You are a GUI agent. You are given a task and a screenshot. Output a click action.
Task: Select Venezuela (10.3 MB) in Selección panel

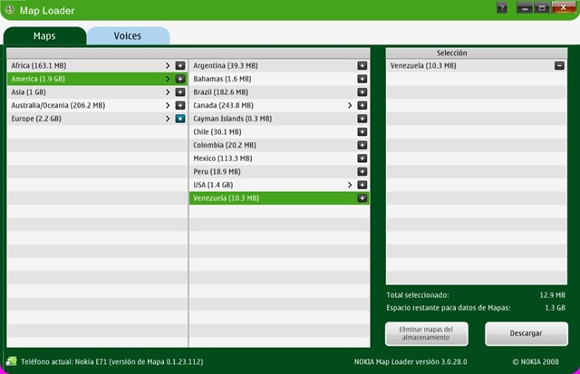(x=477, y=66)
